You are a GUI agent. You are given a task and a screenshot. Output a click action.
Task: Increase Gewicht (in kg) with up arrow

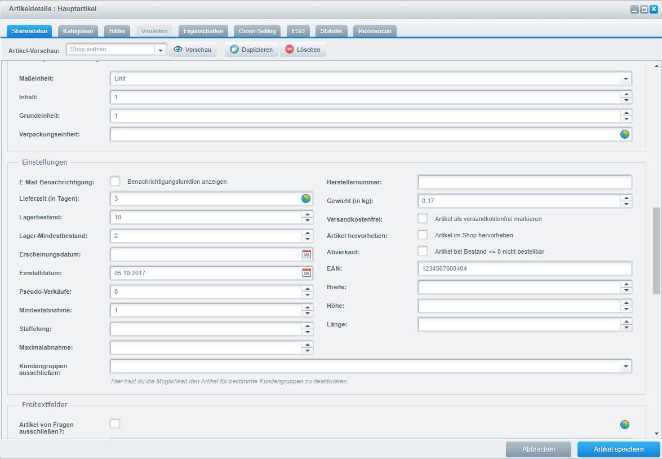(x=626, y=198)
